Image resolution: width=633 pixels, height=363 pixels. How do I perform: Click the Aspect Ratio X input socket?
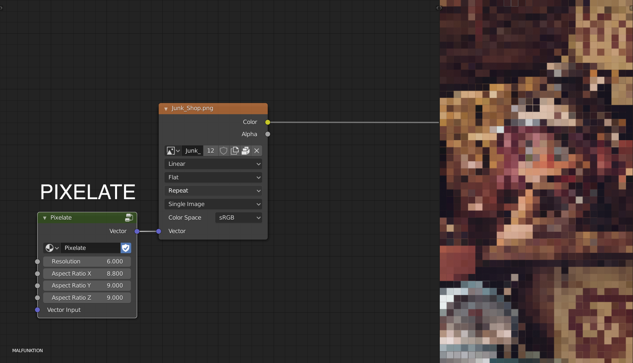(x=38, y=274)
